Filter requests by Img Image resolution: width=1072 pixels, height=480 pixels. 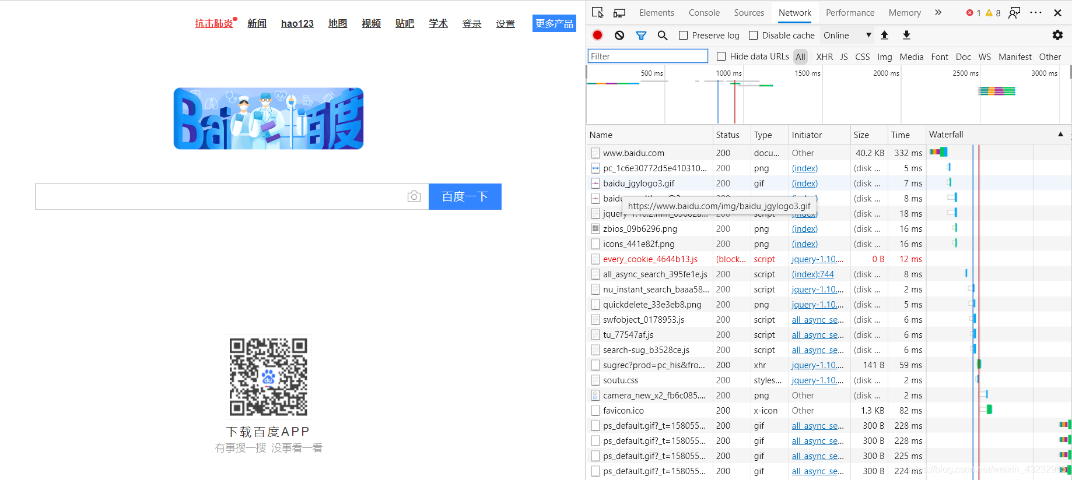(x=885, y=57)
